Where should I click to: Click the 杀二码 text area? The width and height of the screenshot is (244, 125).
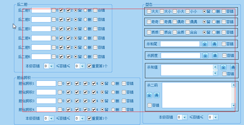tap(197, 95)
